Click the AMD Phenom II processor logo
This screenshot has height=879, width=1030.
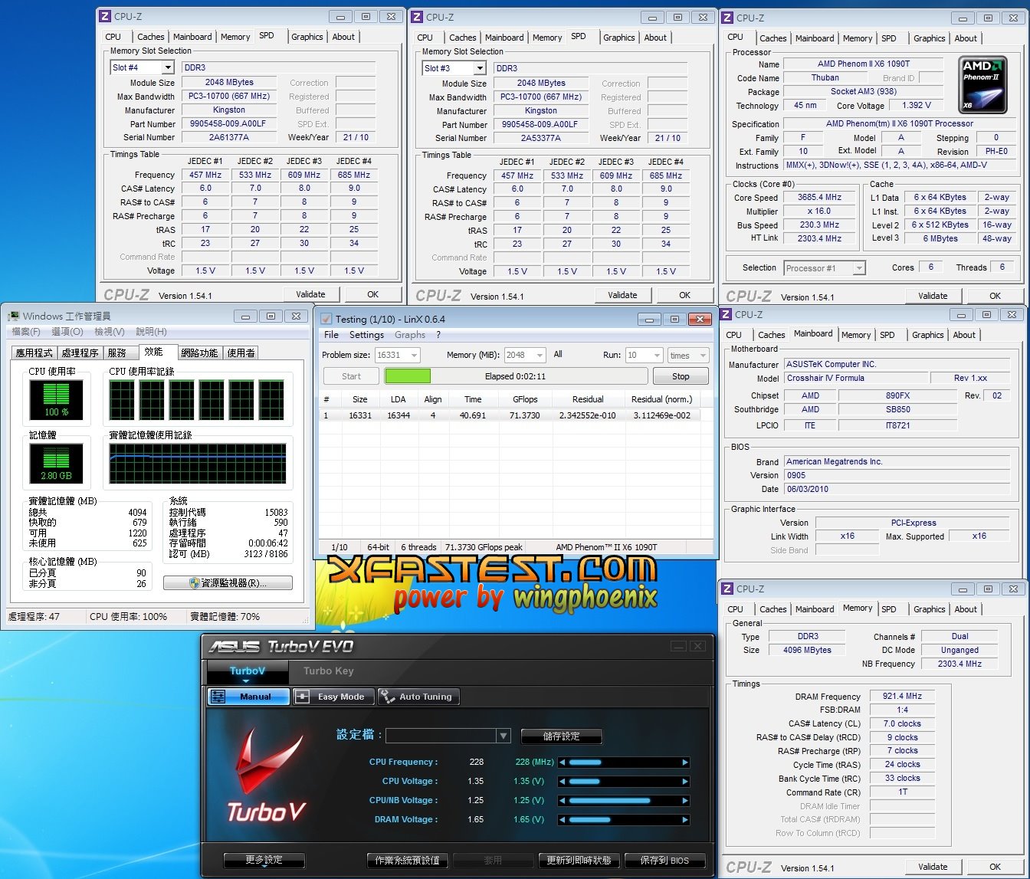pos(984,84)
